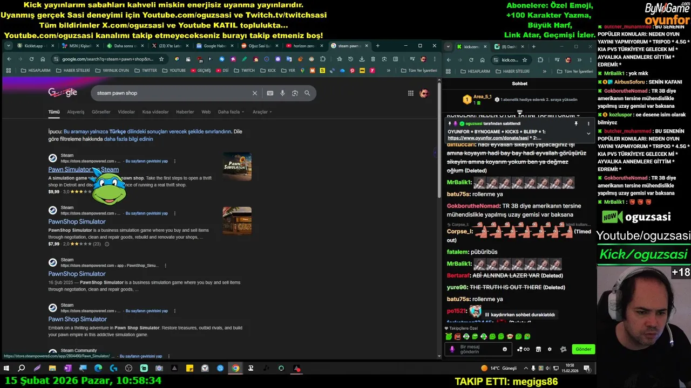Image resolution: width=691 pixels, height=388 pixels.
Task: Expand Daha fazla search filter dropdown
Action: click(231, 112)
